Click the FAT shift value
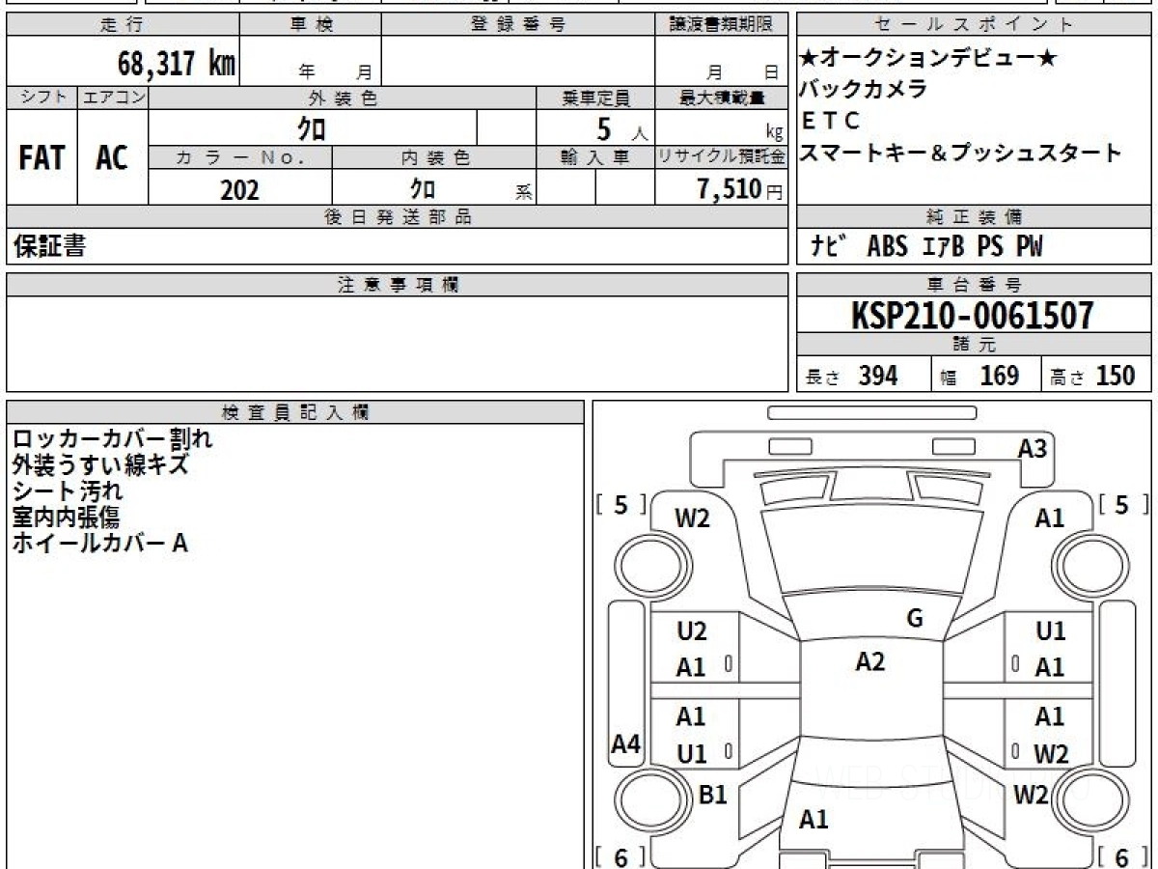The height and width of the screenshot is (869, 1158). coord(41,158)
